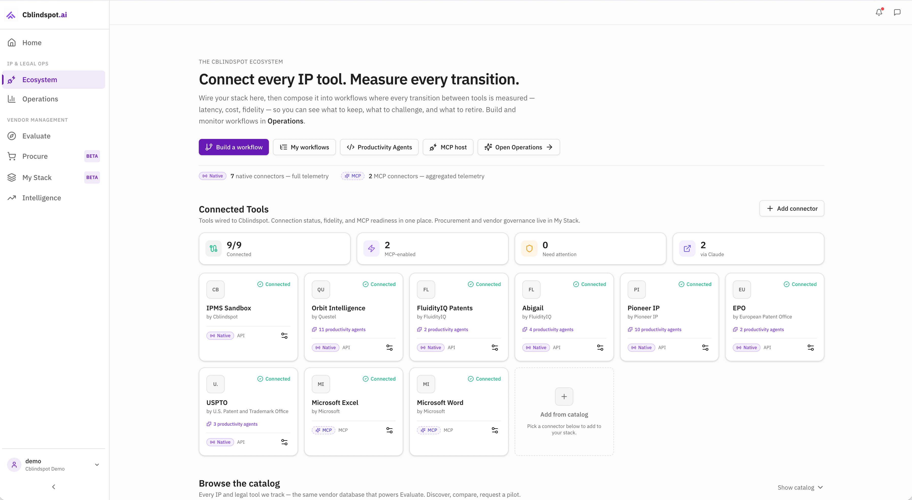View 10 productivity agents for Pioneer IP

point(655,330)
